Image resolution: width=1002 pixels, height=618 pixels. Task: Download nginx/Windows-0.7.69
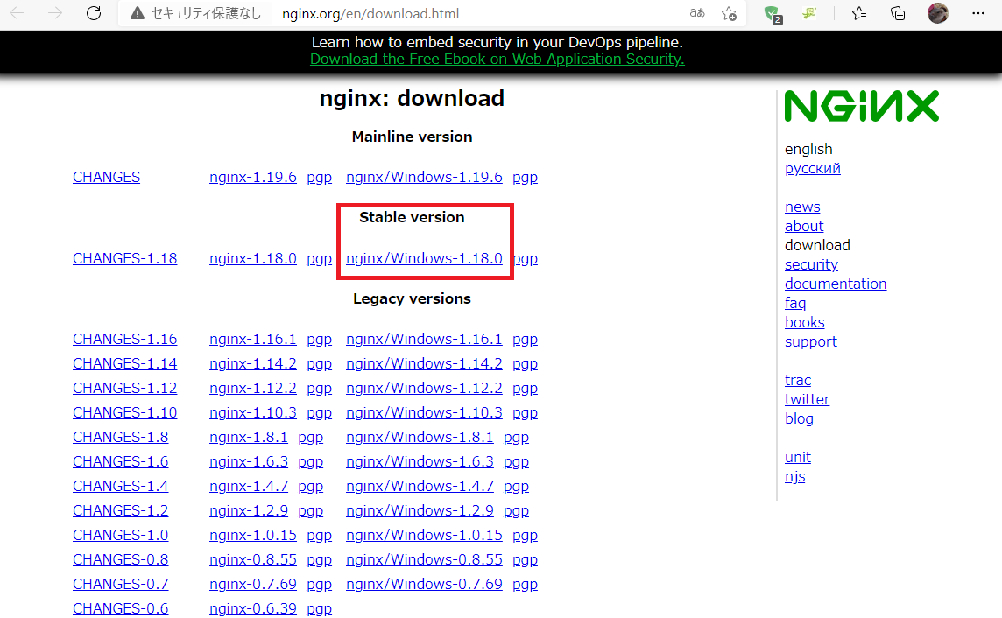coord(424,584)
